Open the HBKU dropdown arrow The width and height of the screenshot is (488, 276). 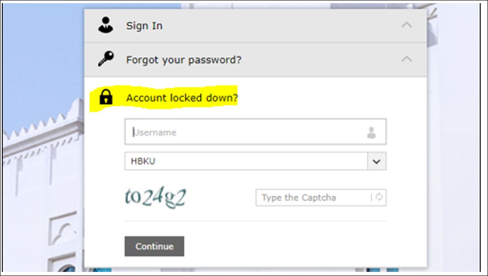pyautogui.click(x=376, y=161)
